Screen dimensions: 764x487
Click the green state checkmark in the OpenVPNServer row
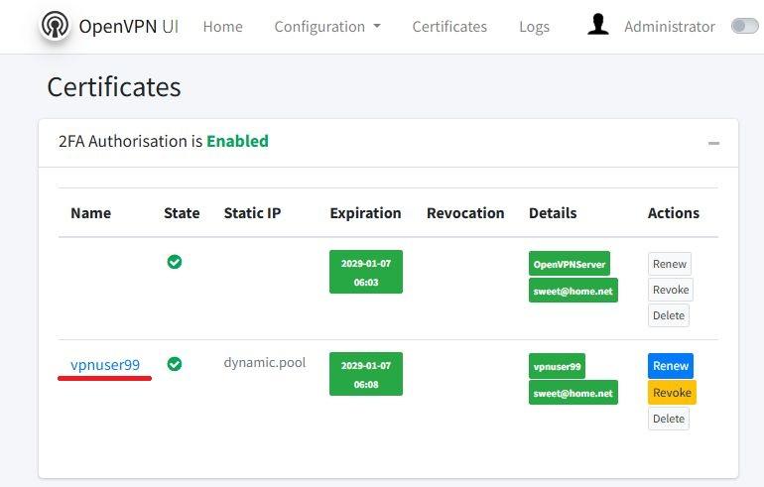click(175, 262)
